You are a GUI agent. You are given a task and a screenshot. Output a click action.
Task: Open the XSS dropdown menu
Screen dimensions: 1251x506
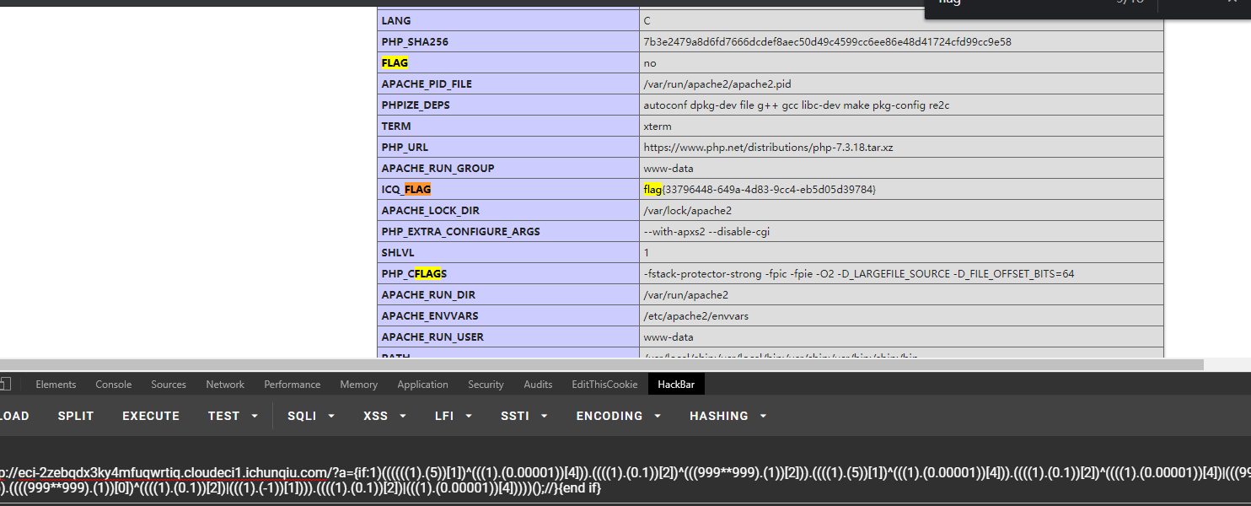pos(385,416)
